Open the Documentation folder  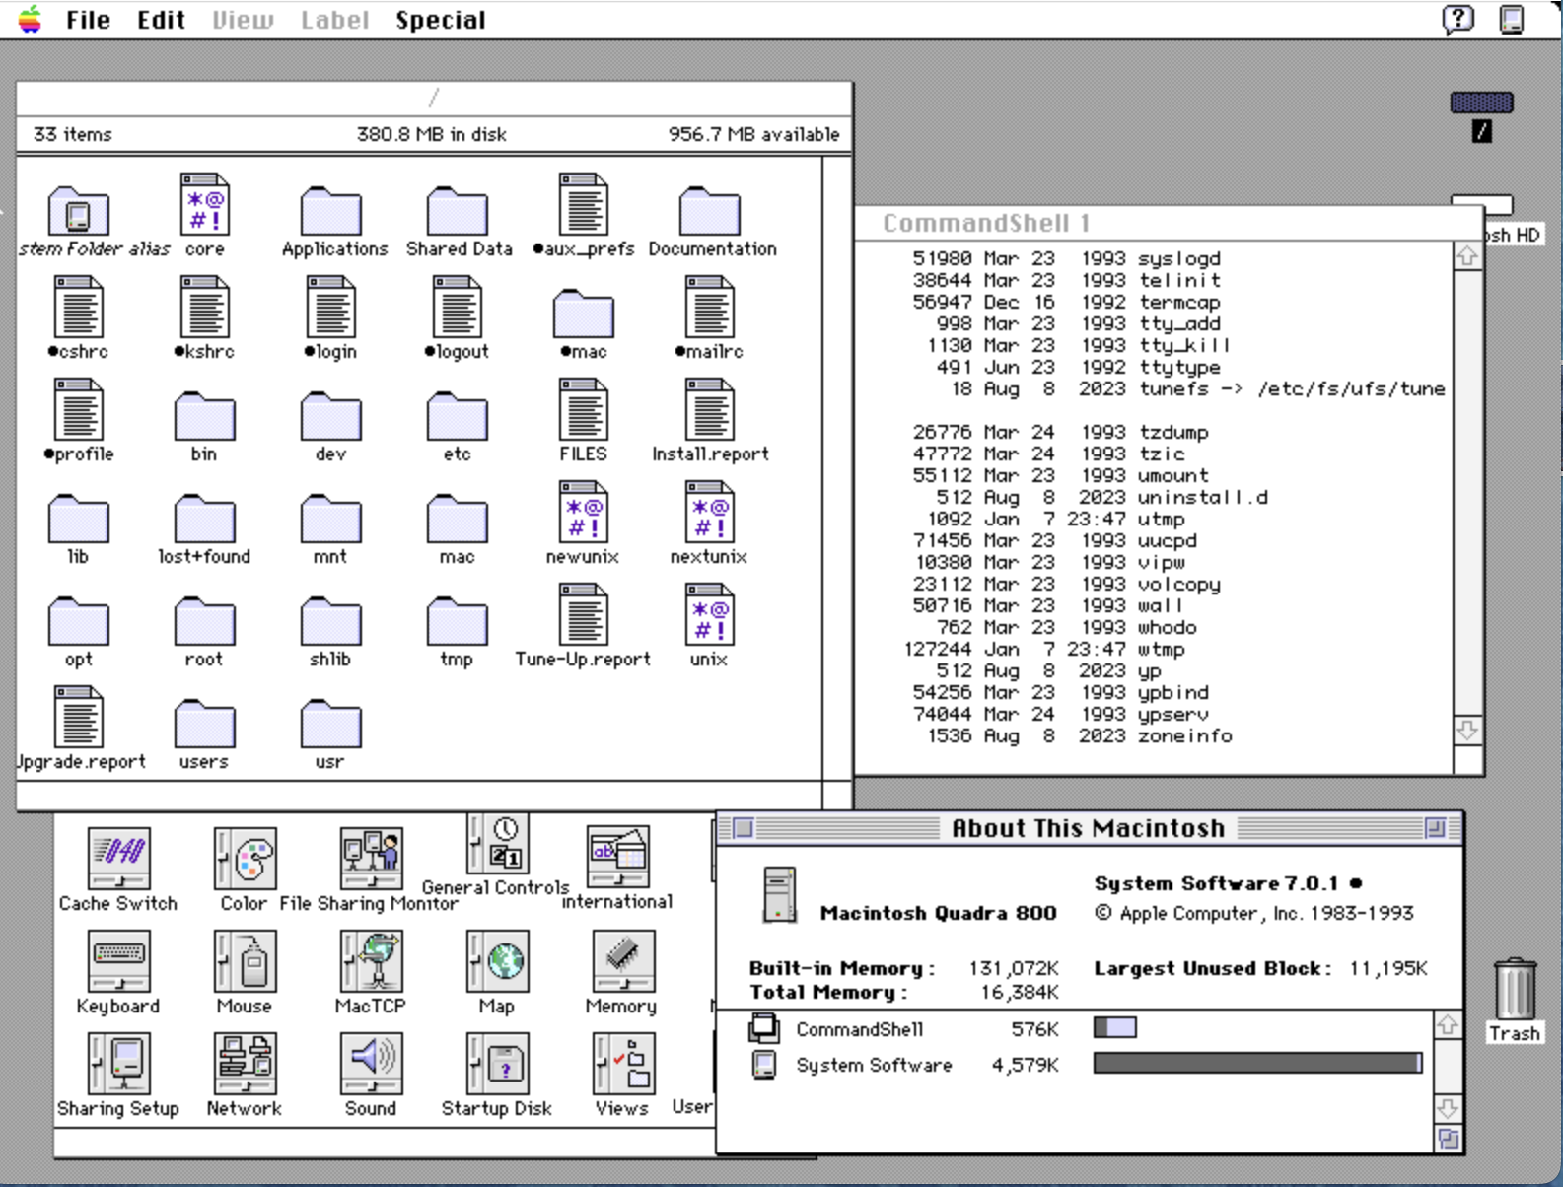coord(710,210)
